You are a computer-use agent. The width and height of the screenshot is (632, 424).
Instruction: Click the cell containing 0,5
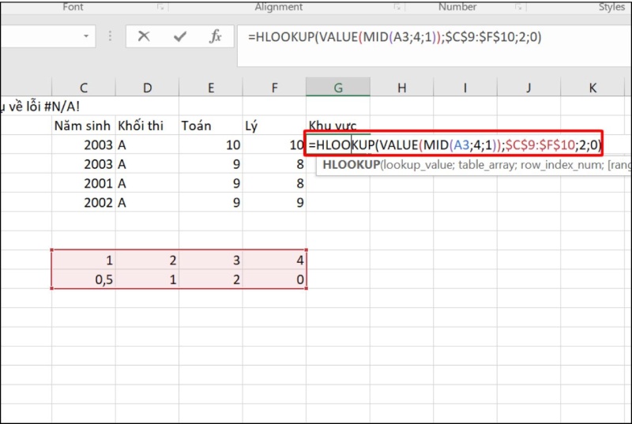click(x=84, y=280)
